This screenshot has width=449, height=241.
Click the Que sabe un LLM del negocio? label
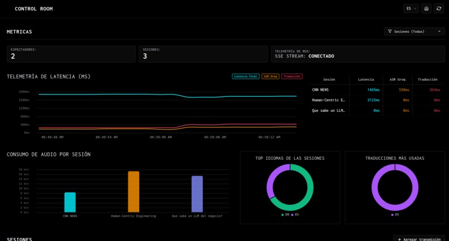click(x=197, y=216)
